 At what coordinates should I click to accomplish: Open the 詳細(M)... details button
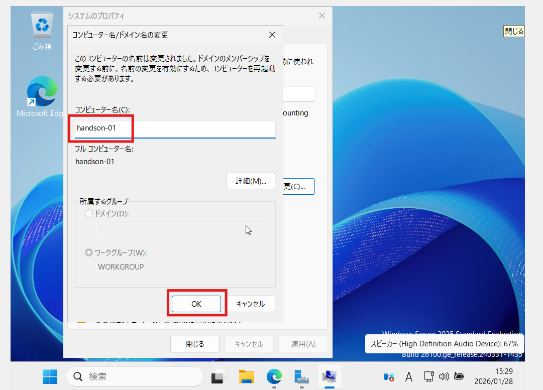point(250,181)
